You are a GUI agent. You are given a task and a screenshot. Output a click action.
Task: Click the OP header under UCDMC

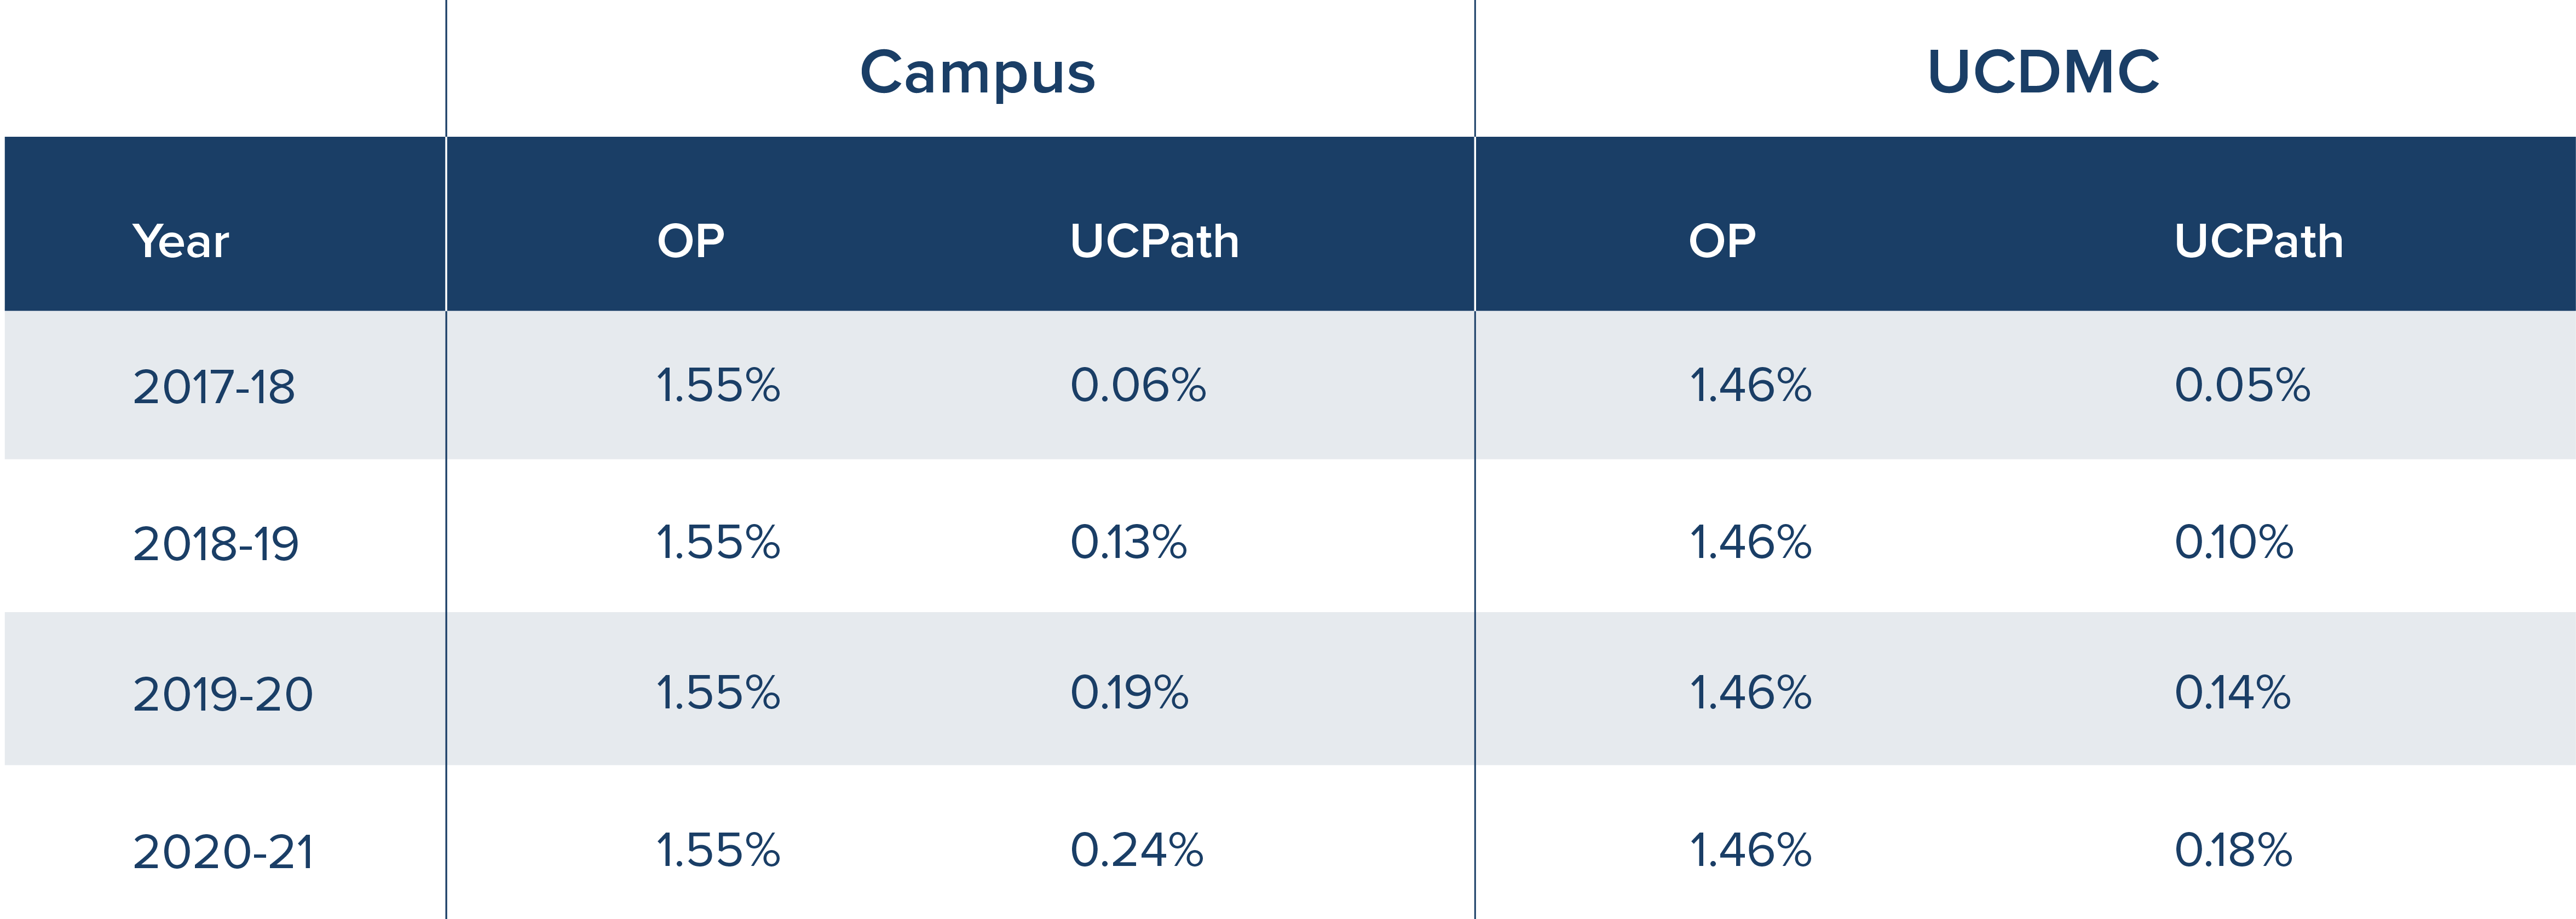[1721, 242]
